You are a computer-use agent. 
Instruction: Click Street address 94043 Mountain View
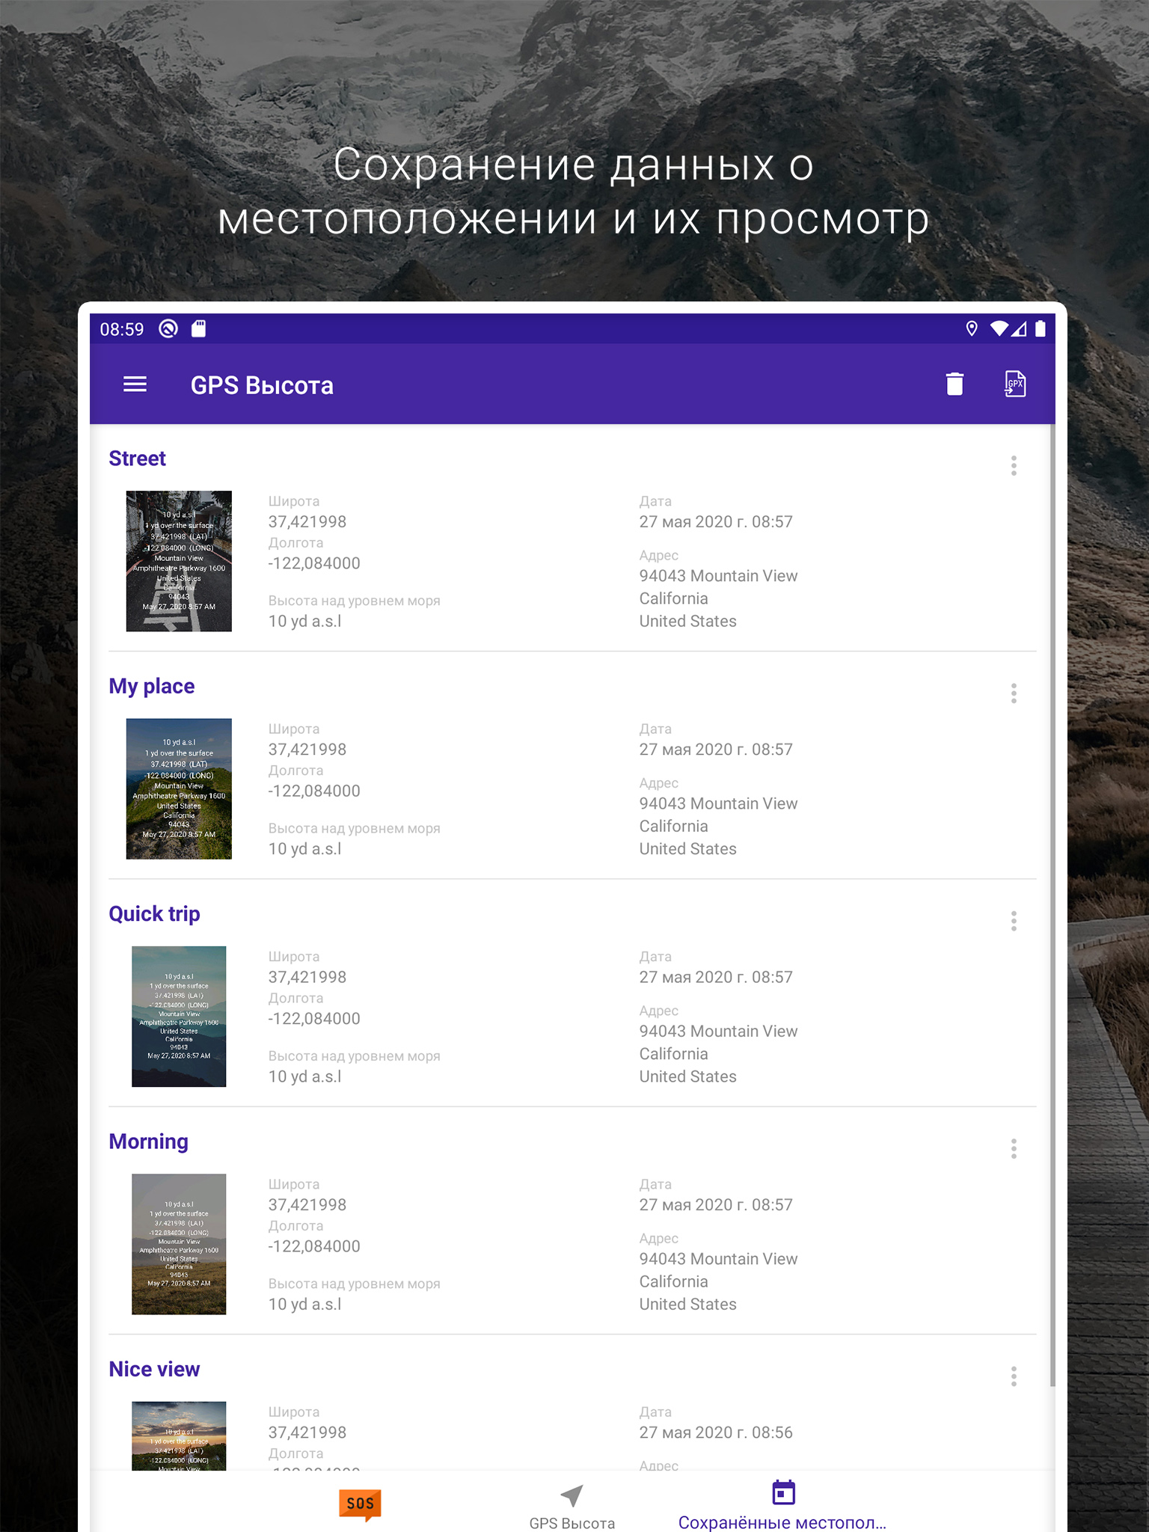tap(718, 576)
